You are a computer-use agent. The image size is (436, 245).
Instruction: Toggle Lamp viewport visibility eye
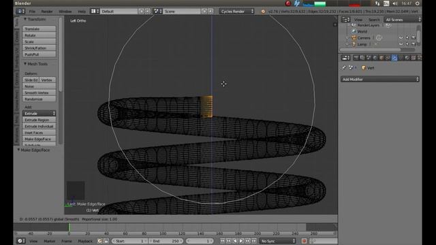[401, 44]
